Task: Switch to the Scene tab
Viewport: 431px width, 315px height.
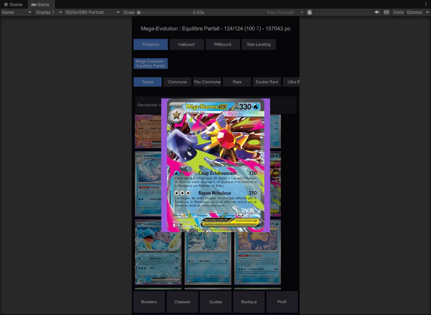Action: [x=14, y=4]
